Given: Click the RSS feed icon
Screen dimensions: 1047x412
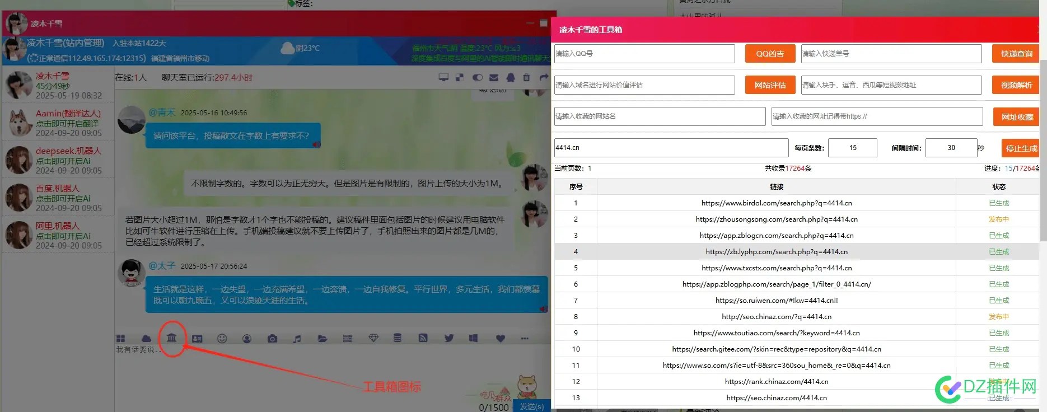Looking at the screenshot, I should tap(423, 338).
